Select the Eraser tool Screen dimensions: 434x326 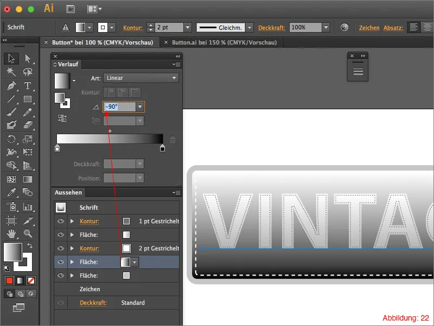coord(28,125)
